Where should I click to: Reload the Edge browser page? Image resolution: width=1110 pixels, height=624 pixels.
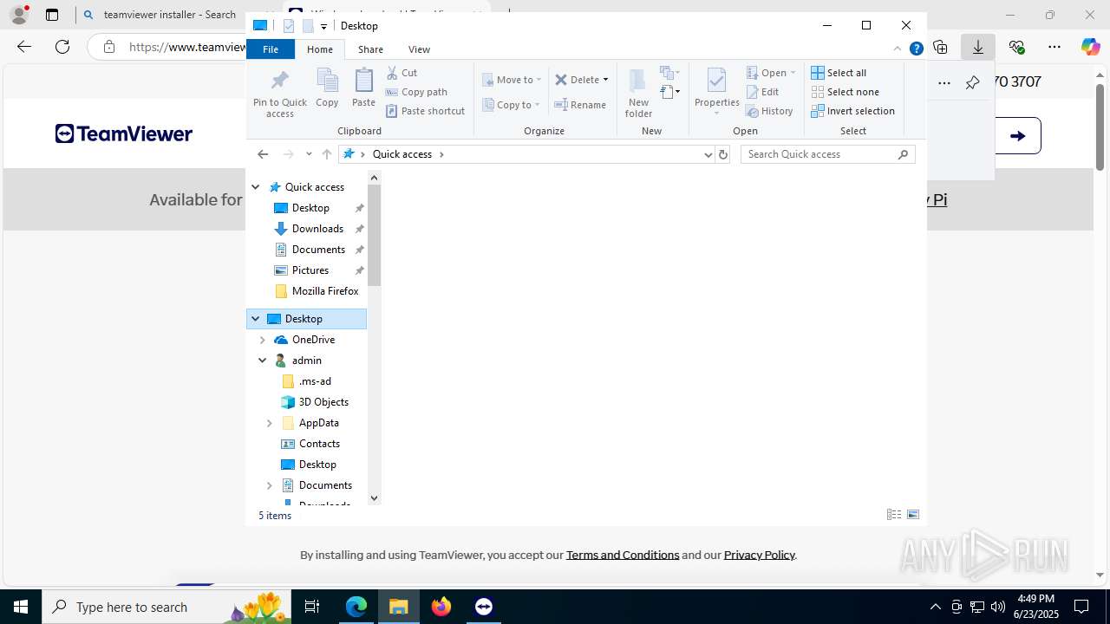tap(62, 47)
